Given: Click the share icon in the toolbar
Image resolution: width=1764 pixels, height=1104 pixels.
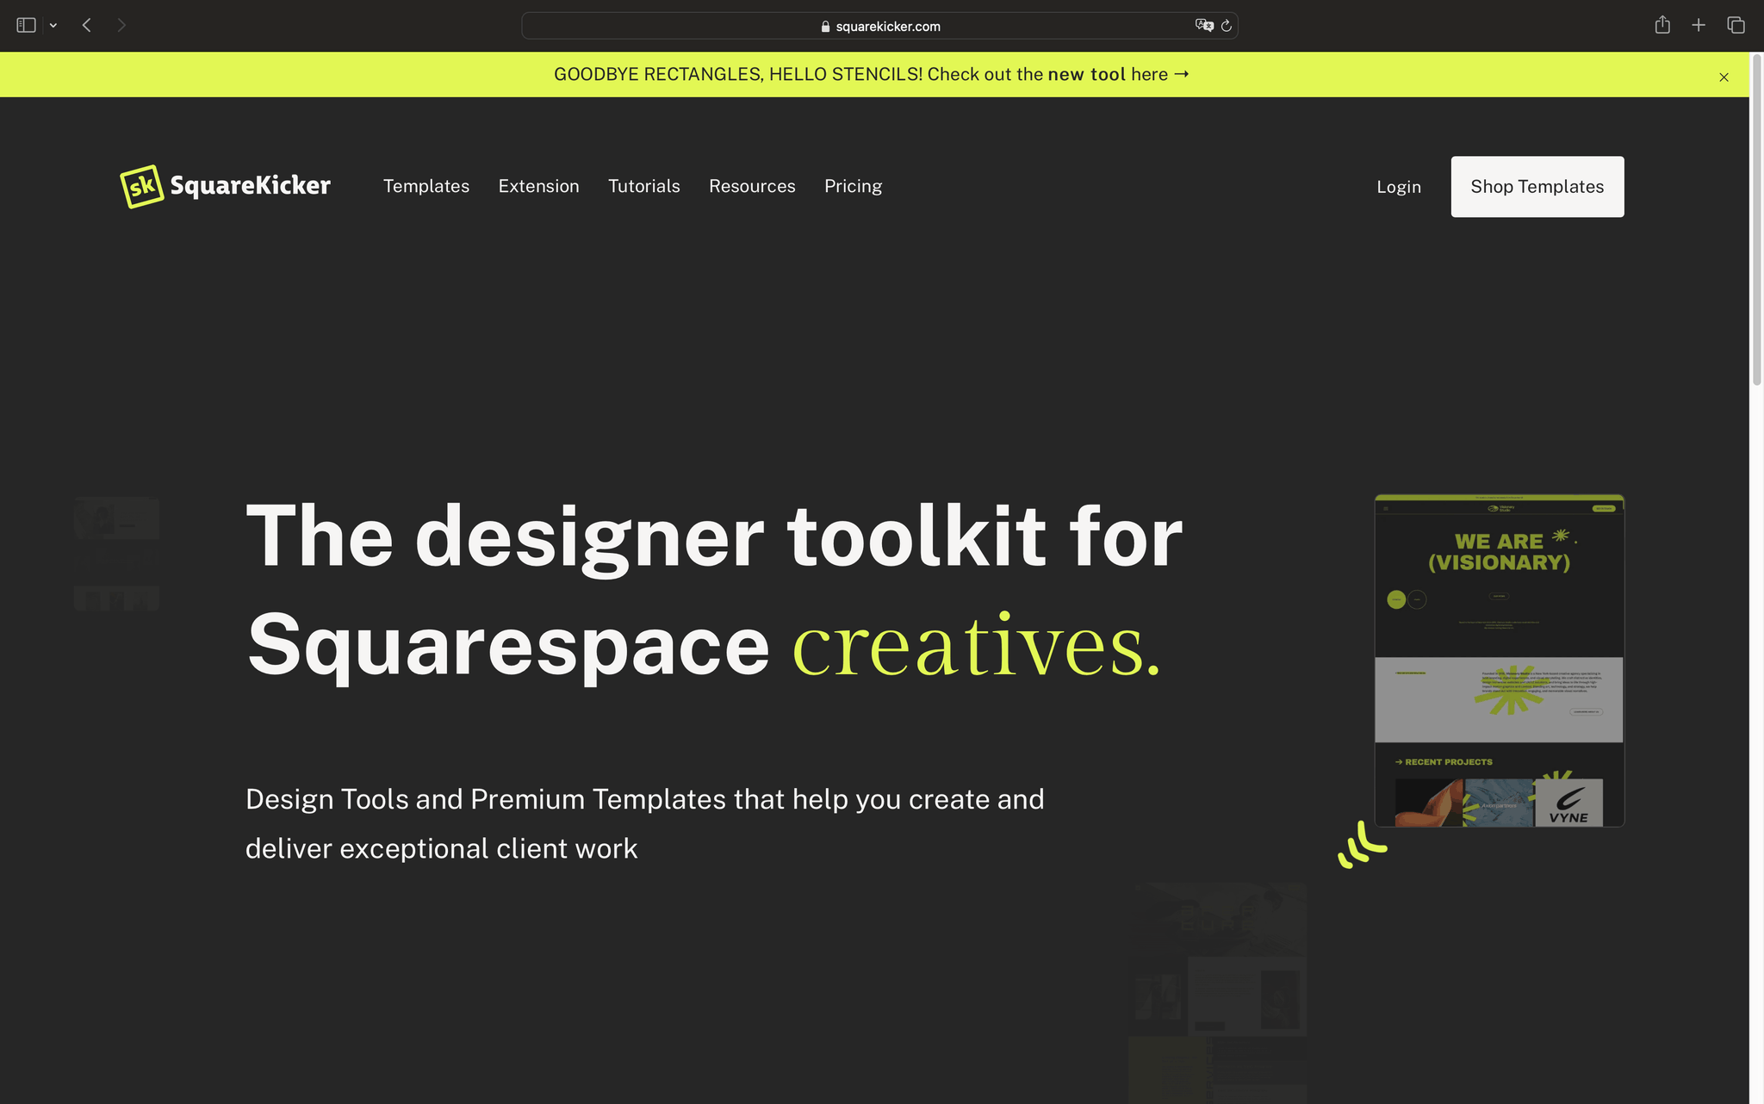Looking at the screenshot, I should coord(1662,25).
